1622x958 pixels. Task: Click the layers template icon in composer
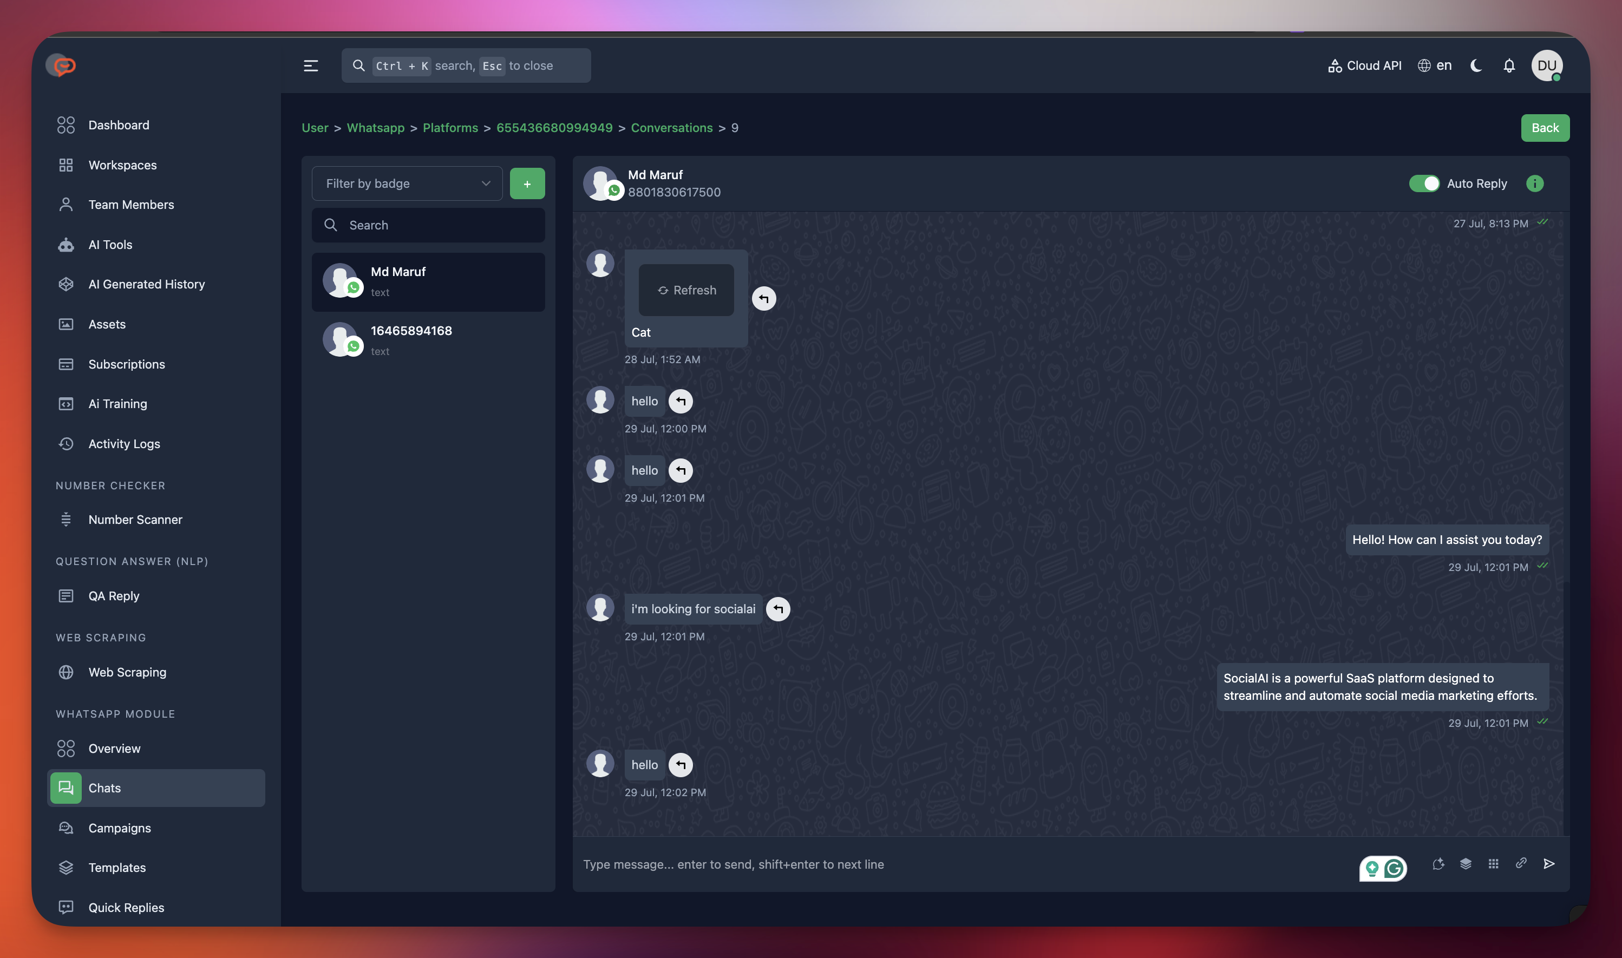(1465, 864)
